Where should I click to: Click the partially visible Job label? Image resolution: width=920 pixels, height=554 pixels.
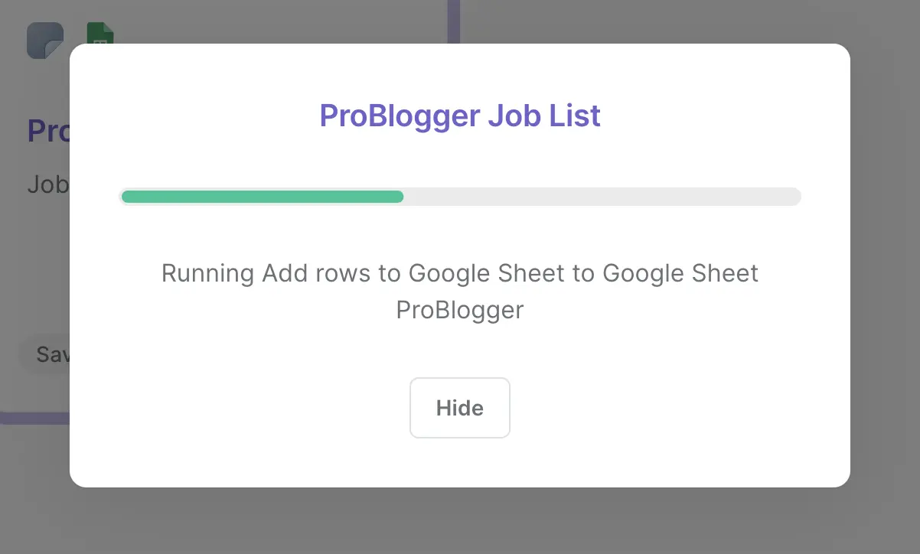[x=47, y=184]
